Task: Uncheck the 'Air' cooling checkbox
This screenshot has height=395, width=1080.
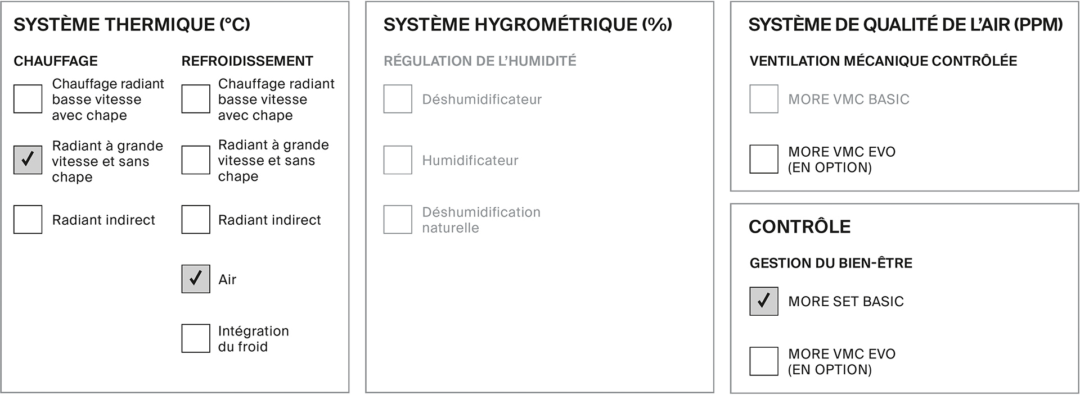Action: [x=196, y=279]
